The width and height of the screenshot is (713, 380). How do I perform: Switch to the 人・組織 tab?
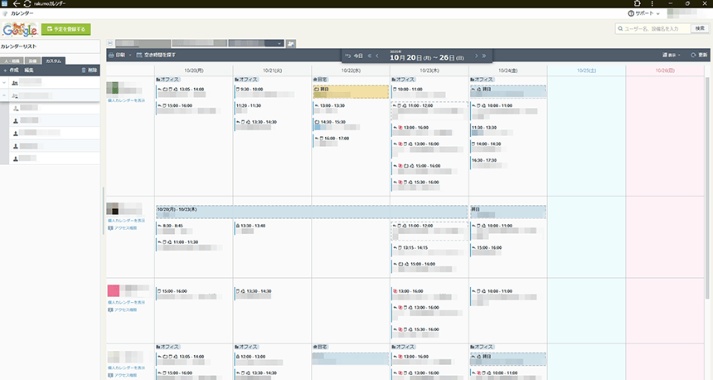(x=12, y=61)
